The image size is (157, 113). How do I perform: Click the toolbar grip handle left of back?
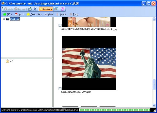tap(2, 9)
